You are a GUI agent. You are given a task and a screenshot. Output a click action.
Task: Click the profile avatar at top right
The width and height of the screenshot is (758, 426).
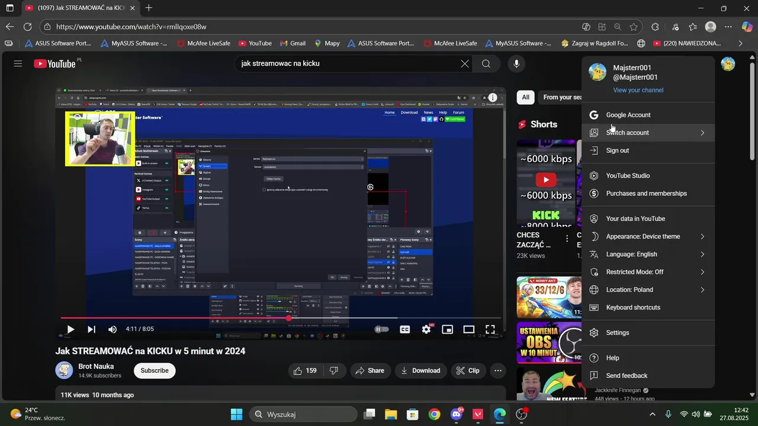[728, 64]
